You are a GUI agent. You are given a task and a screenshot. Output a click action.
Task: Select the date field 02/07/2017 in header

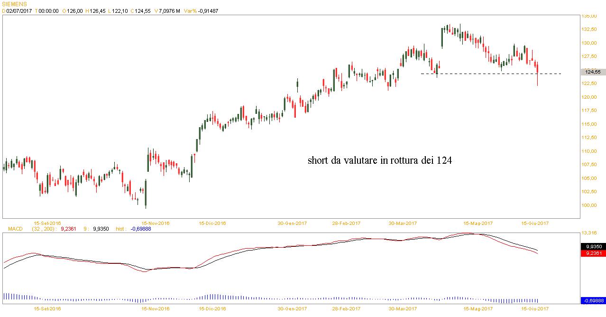point(19,11)
